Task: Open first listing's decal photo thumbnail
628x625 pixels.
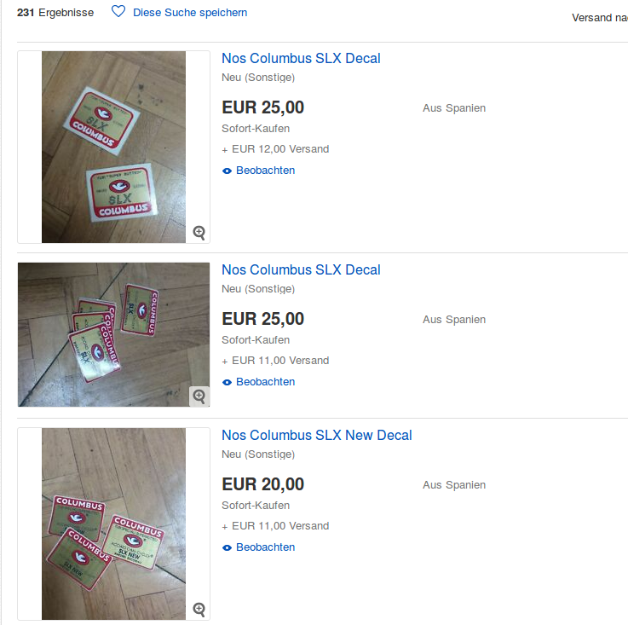Action: point(113,147)
